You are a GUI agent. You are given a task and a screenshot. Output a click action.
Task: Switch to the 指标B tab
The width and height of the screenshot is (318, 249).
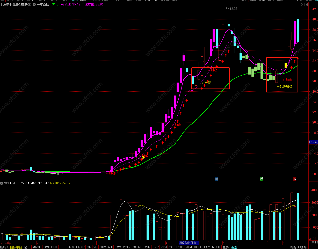(295, 247)
